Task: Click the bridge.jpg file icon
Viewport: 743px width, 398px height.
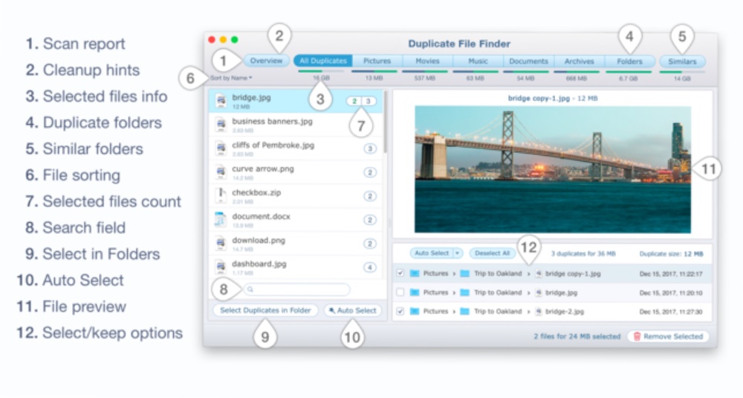Action: (221, 100)
